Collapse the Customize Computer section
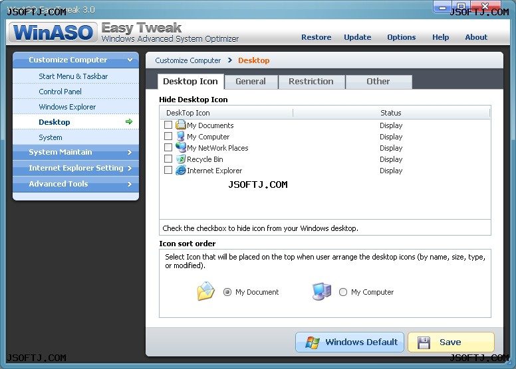This screenshot has height=369, width=516. click(76, 60)
